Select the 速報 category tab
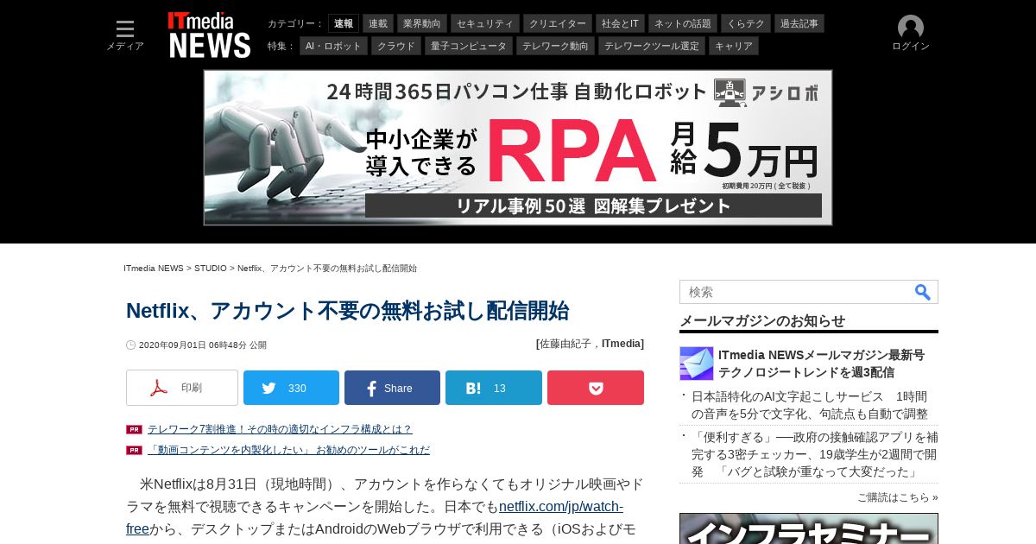Image resolution: width=1036 pixels, height=544 pixels. pos(344,23)
